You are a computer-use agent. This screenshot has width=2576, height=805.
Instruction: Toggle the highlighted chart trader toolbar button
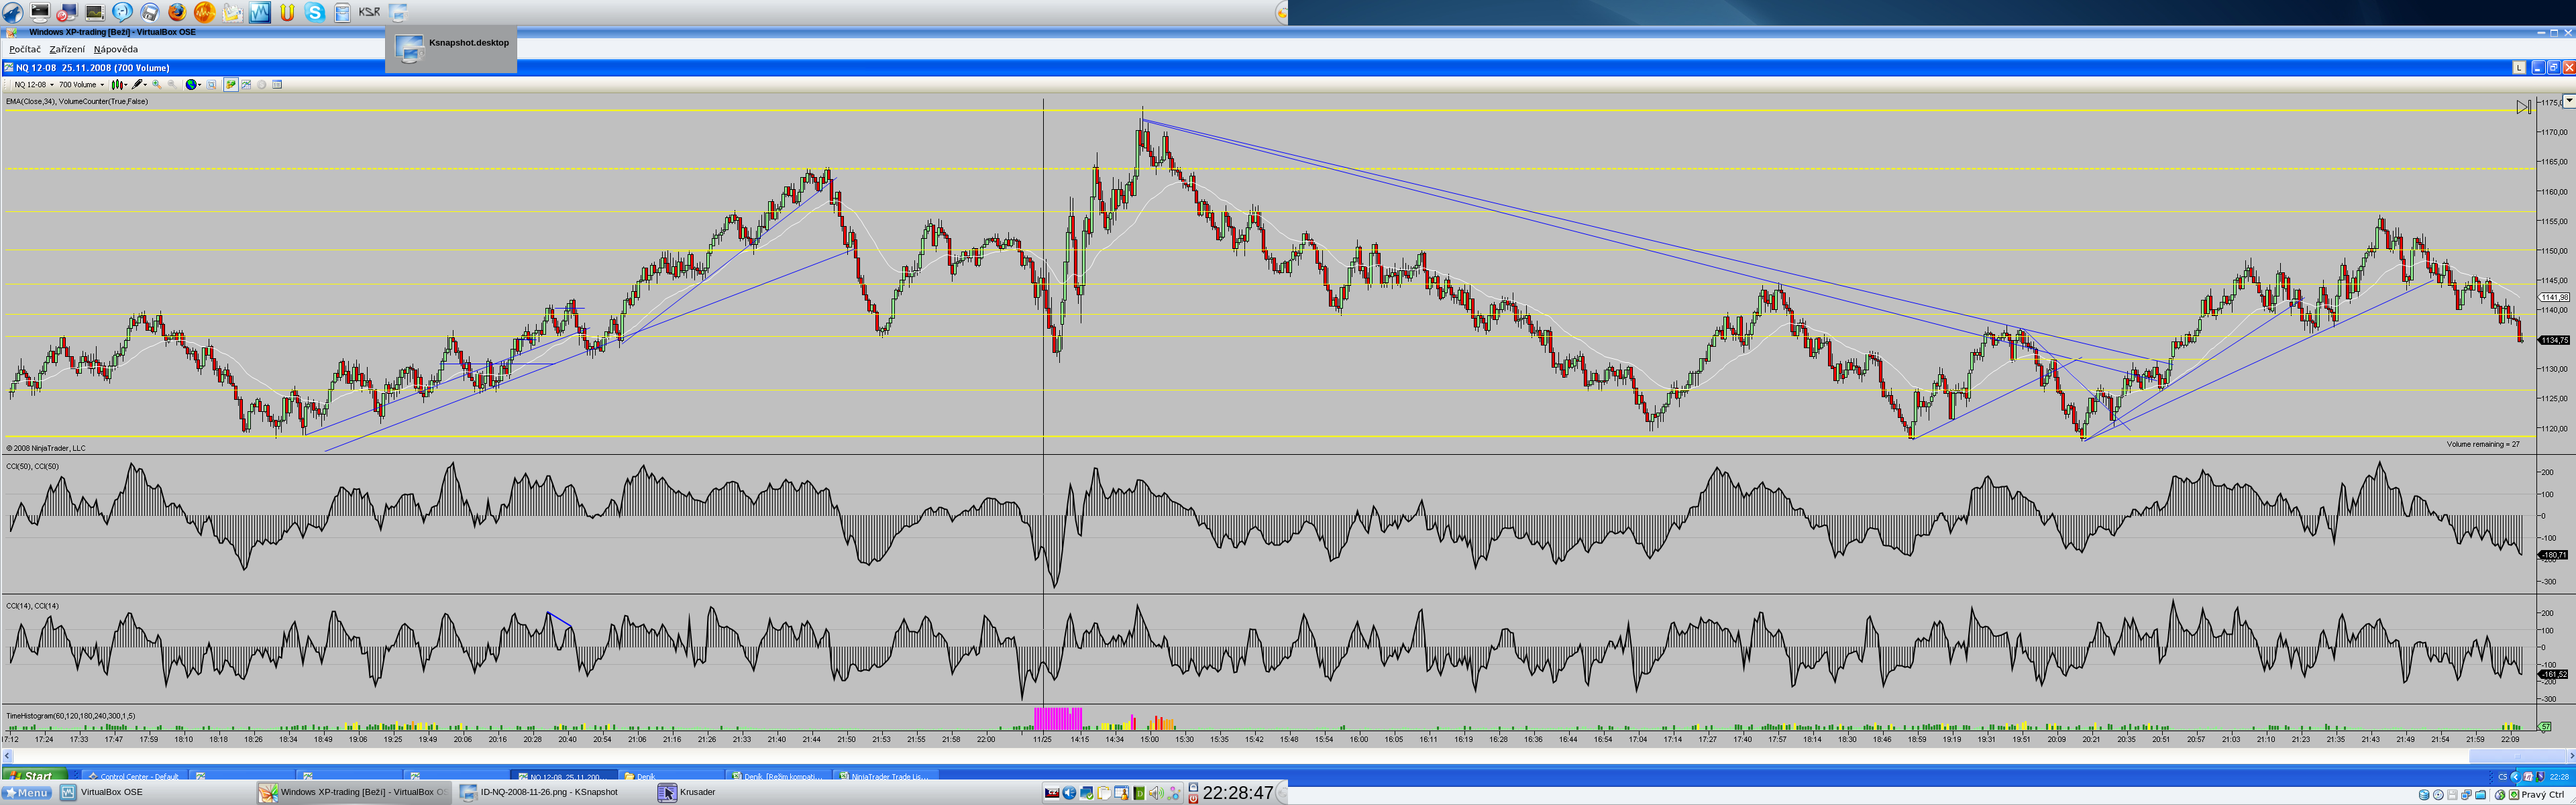click(x=231, y=85)
